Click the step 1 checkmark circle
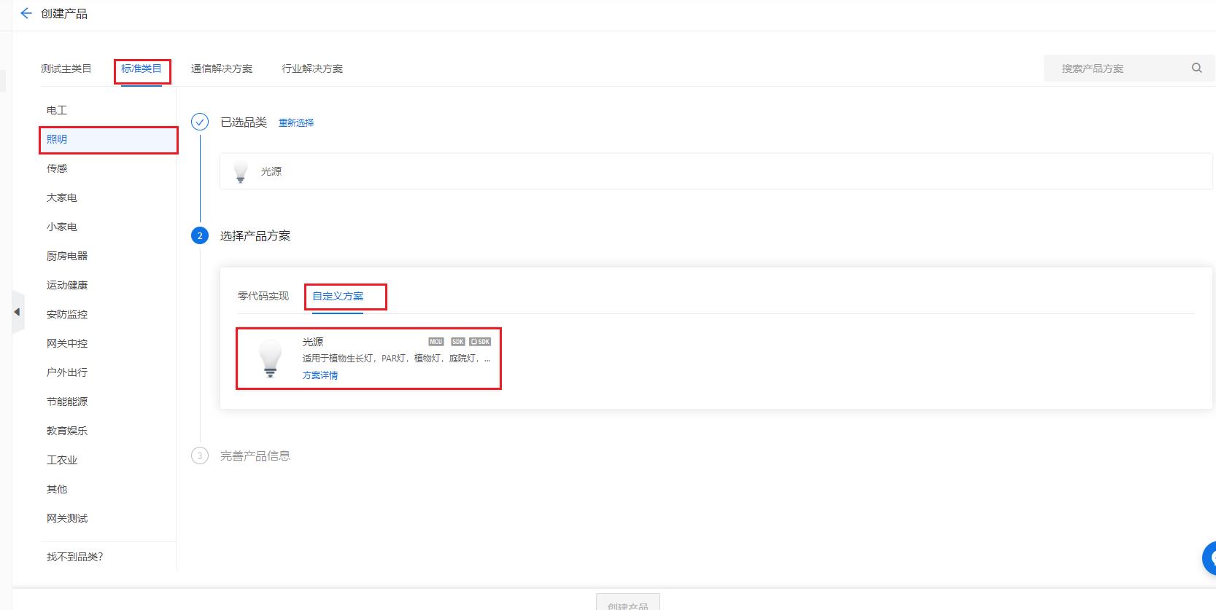1216x610 pixels. (x=200, y=122)
